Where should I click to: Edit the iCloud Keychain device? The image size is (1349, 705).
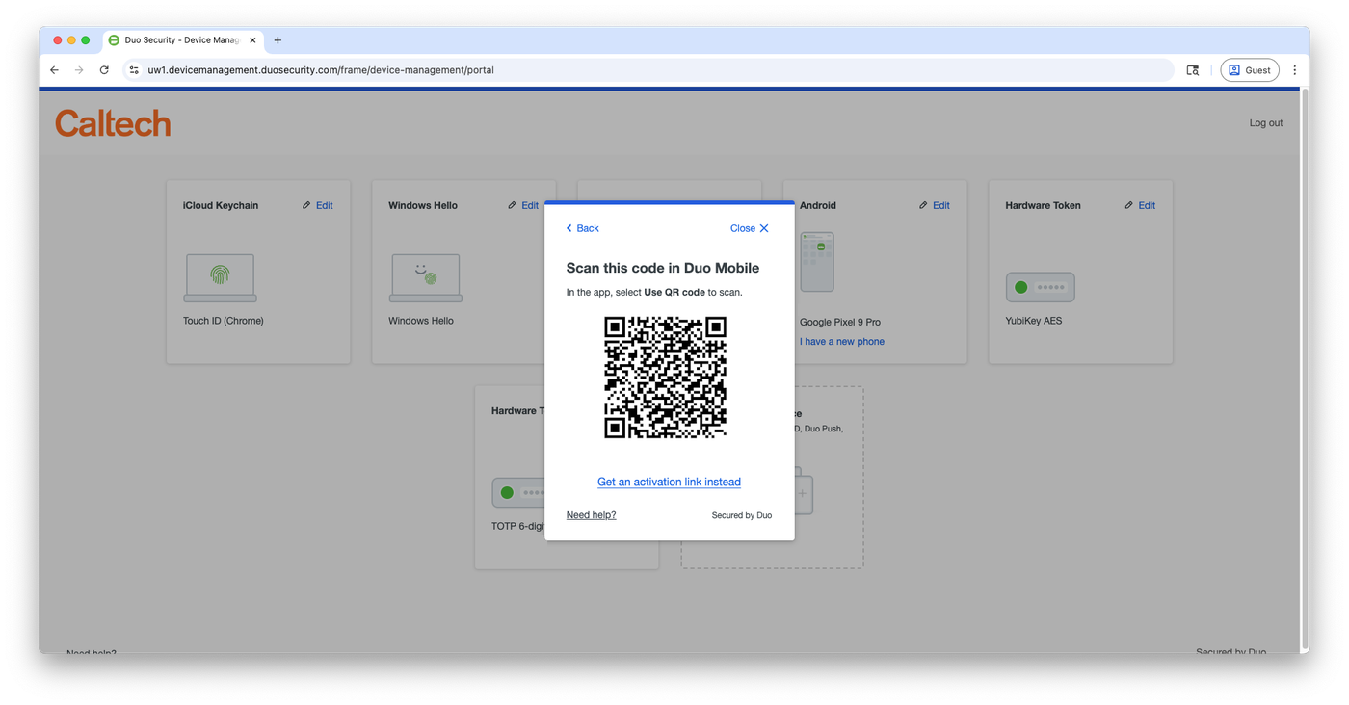[x=318, y=205]
